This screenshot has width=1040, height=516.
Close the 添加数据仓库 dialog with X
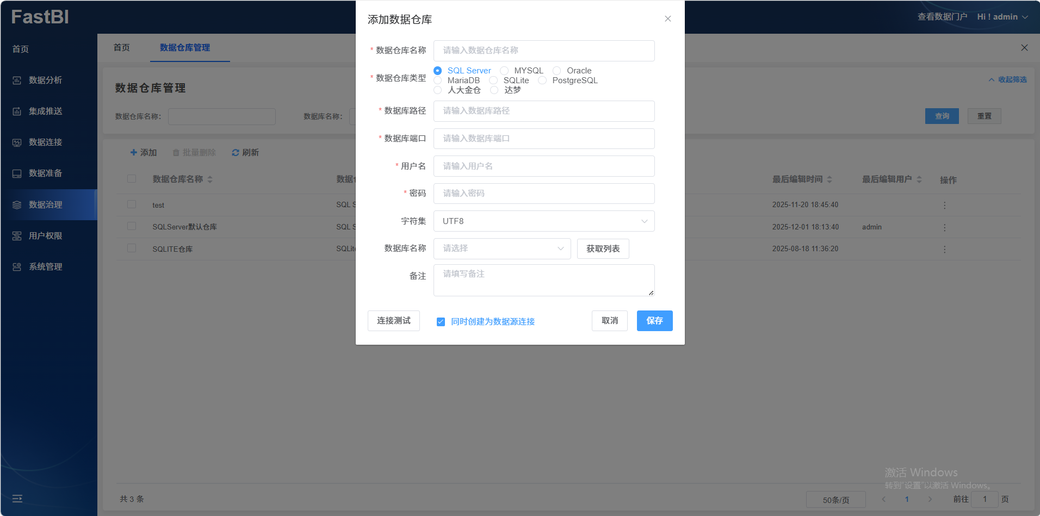[x=667, y=19]
